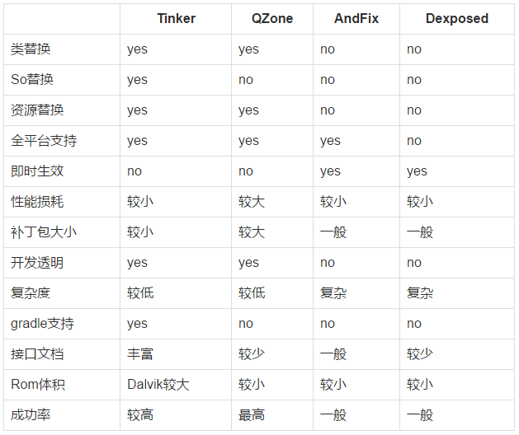Select the 接口文档 row label
Image resolution: width=519 pixels, height=435 pixels.
(37, 354)
